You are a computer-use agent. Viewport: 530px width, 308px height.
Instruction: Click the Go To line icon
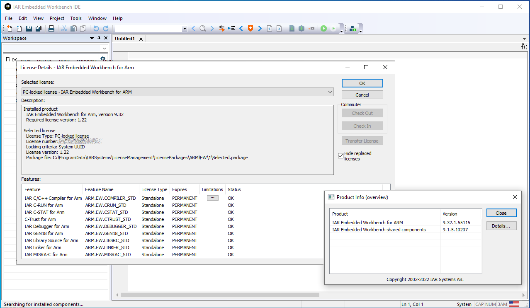click(231, 29)
